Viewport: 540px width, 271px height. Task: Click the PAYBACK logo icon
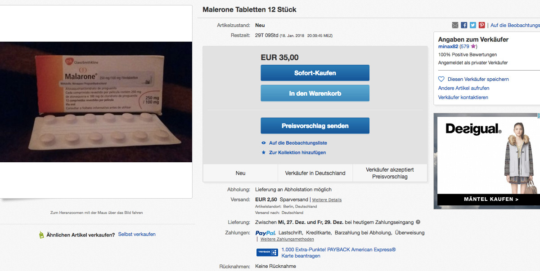267,253
